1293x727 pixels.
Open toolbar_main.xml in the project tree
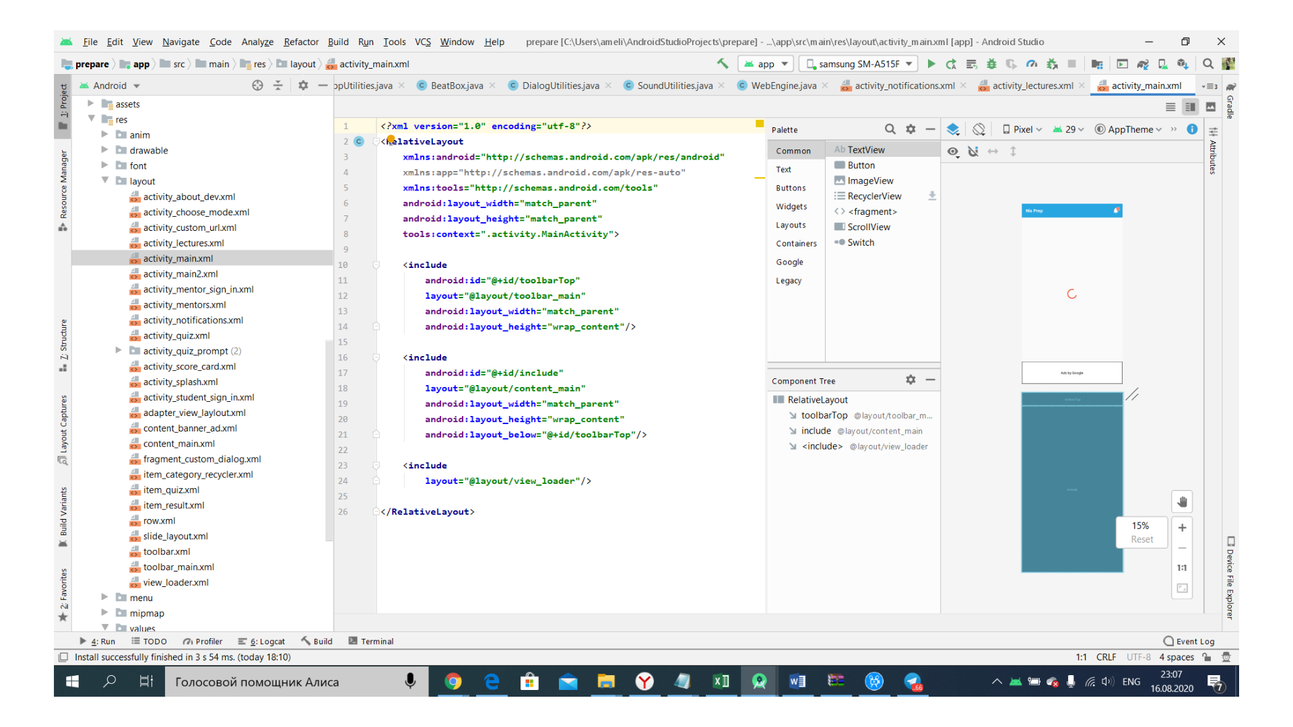click(178, 567)
